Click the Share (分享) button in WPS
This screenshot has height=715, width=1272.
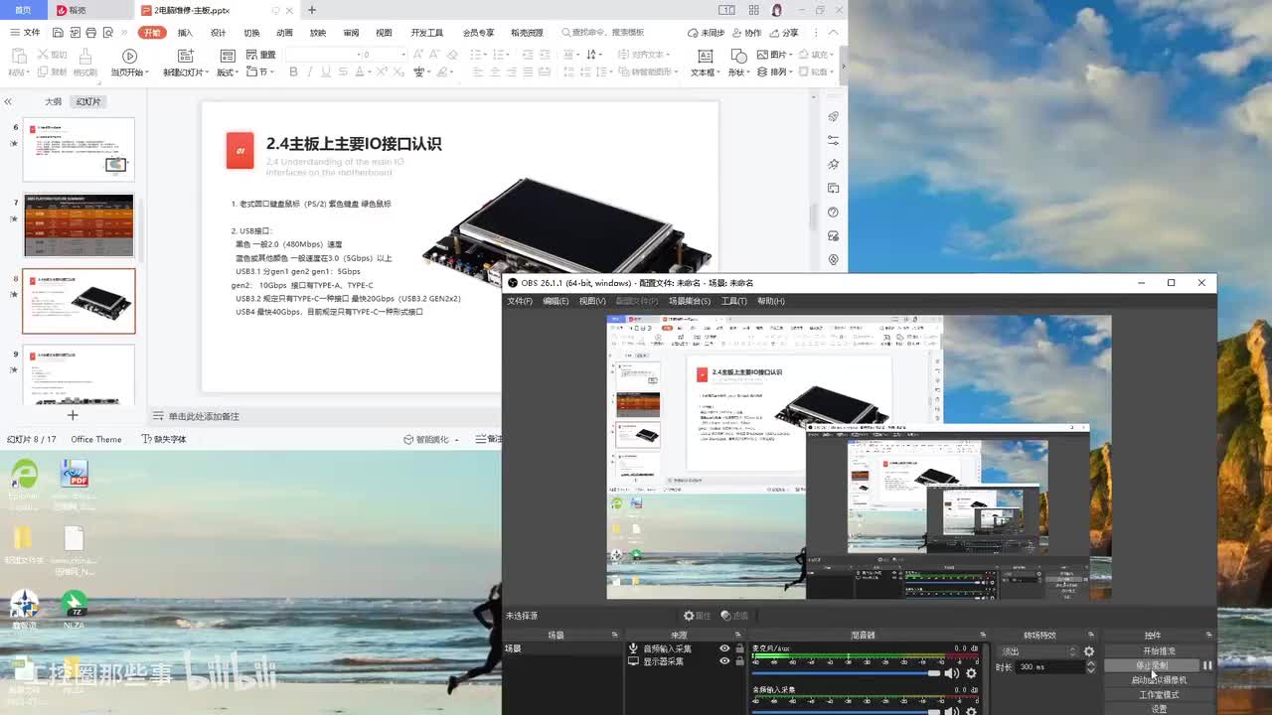[784, 33]
